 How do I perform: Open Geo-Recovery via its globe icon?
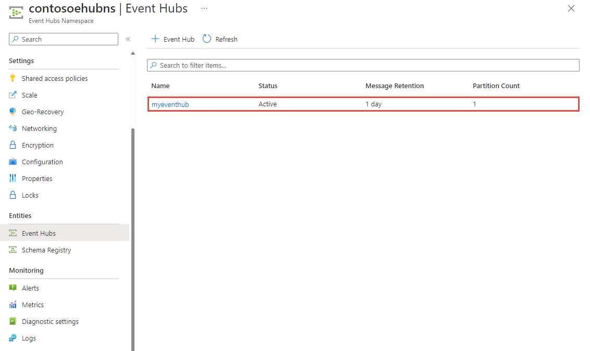[x=13, y=111]
